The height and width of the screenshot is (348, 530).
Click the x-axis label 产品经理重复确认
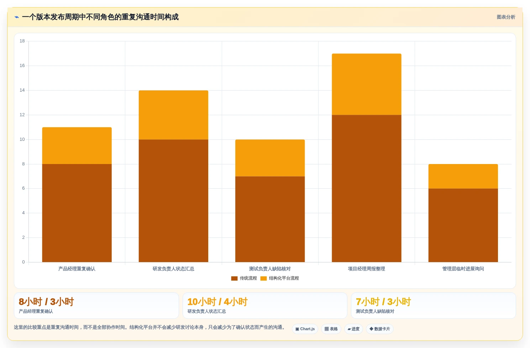tap(77, 269)
